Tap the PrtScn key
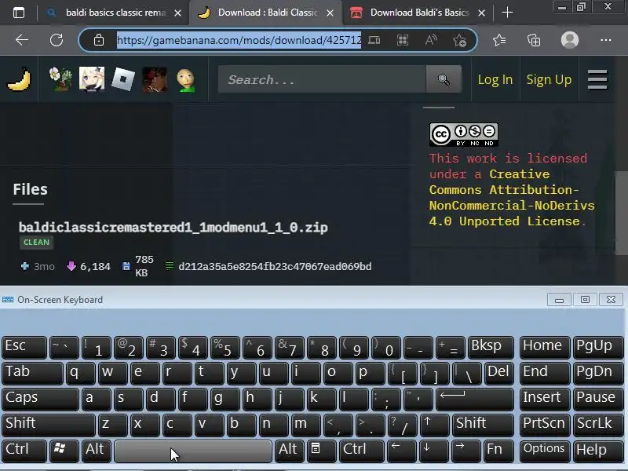628x471 pixels. tap(544, 425)
